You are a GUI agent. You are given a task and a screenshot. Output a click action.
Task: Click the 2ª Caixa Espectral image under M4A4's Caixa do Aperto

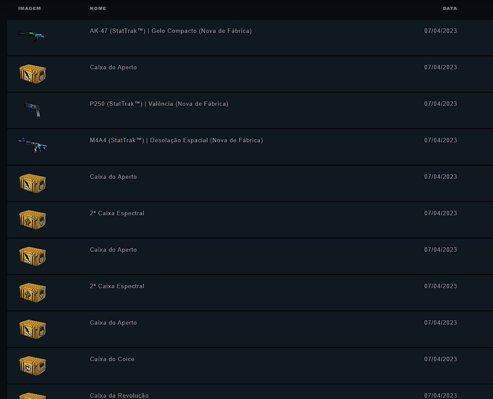(x=33, y=220)
